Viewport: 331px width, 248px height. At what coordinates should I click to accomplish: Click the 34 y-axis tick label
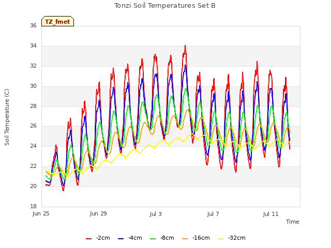pyautogui.click(x=33, y=46)
